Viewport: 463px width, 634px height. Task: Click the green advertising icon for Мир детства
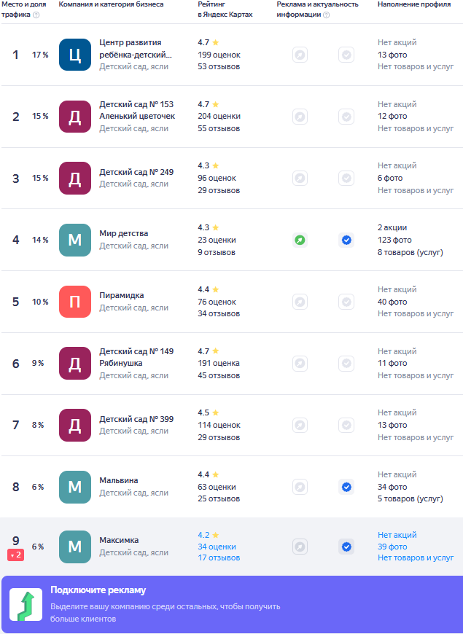[x=300, y=240]
